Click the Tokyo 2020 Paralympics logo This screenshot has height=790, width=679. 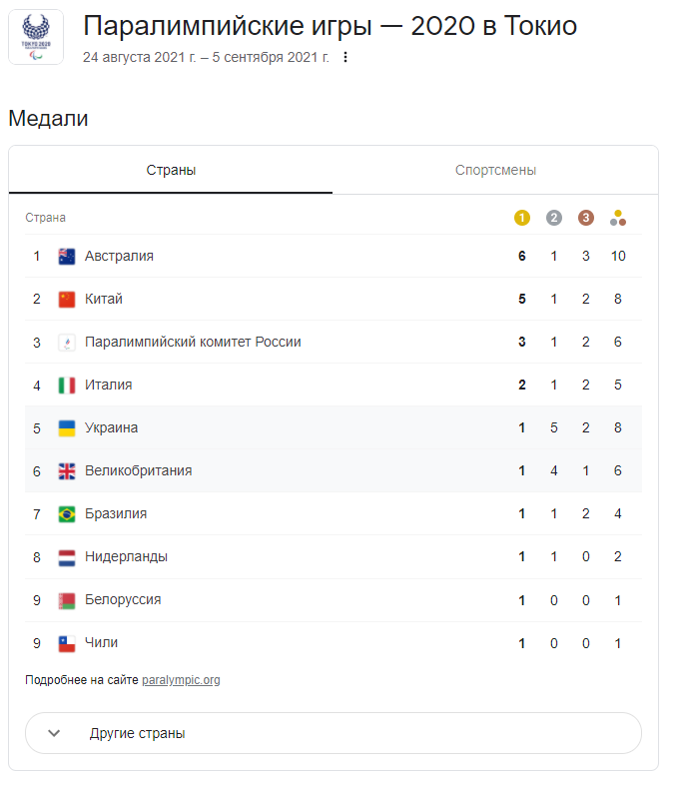(36, 37)
